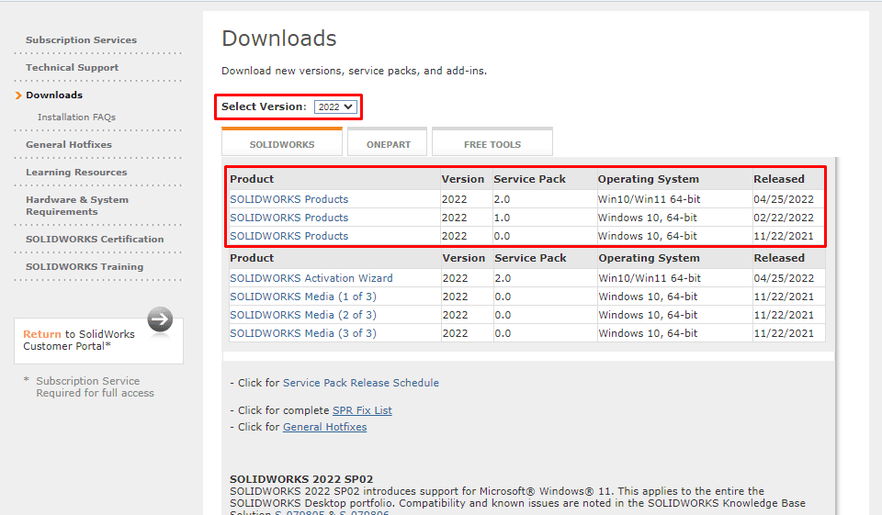882x515 pixels.
Task: Download SOLIDWORKS Media (3 of 3)
Action: (303, 333)
